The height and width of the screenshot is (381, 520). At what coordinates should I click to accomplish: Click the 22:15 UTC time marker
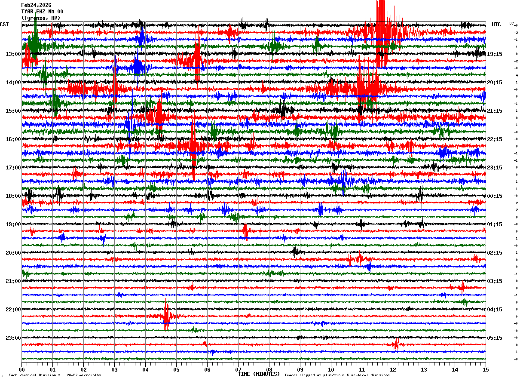click(x=495, y=139)
